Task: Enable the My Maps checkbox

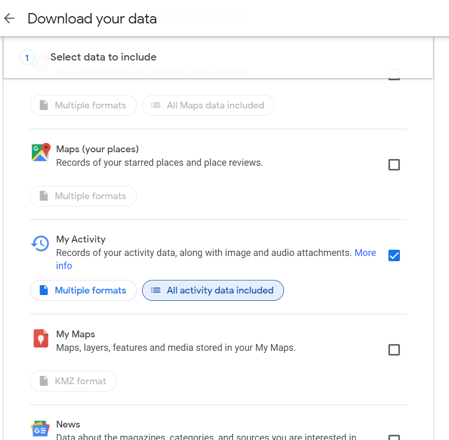Action: click(x=394, y=350)
